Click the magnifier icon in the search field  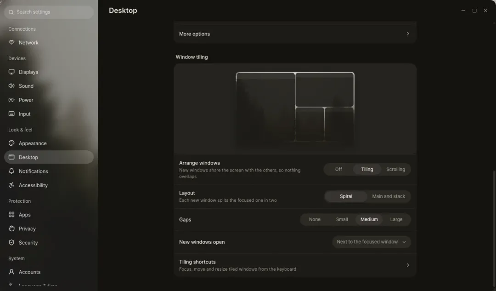click(11, 12)
